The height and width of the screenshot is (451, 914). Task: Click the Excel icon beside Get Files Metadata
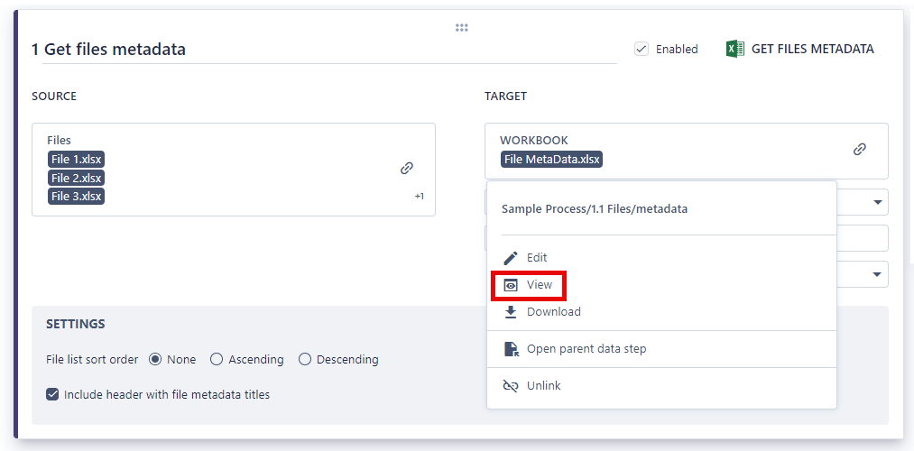[x=734, y=50]
